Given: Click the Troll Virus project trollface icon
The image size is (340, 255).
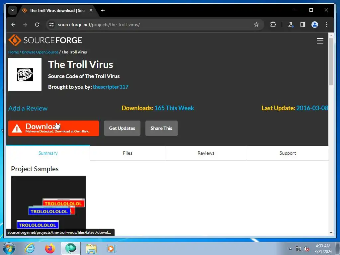Looking at the screenshot, I should pyautogui.click(x=25, y=75).
